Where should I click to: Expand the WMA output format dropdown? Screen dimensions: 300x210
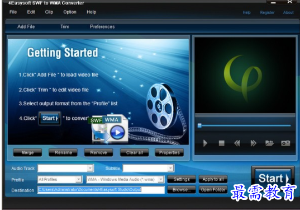click(161, 180)
